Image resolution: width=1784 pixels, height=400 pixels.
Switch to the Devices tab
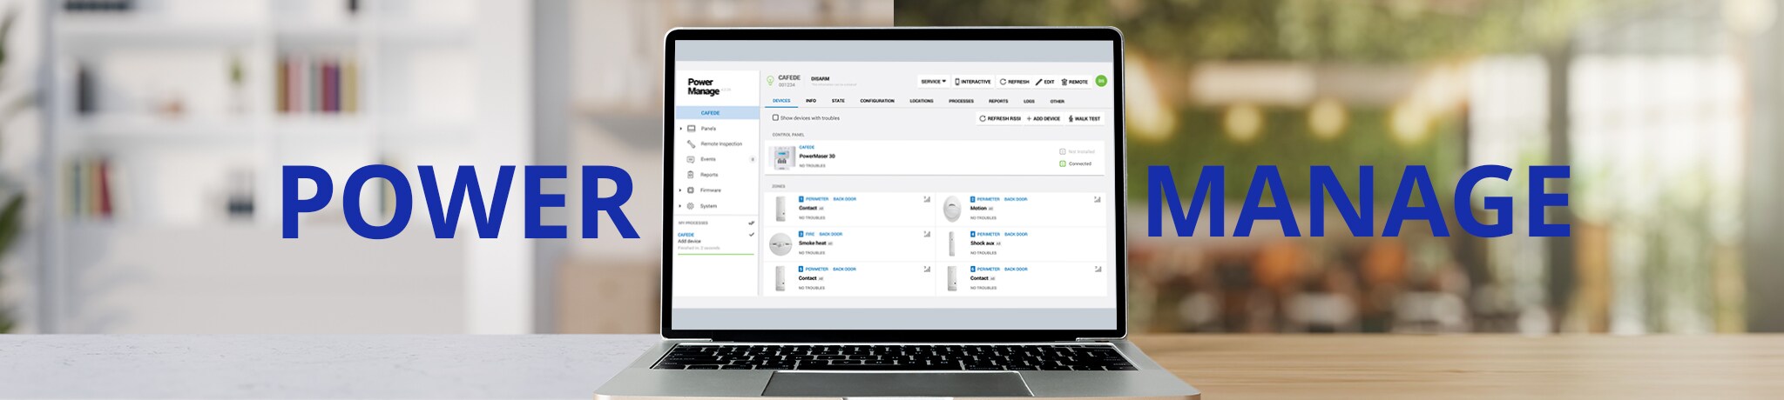(x=781, y=101)
